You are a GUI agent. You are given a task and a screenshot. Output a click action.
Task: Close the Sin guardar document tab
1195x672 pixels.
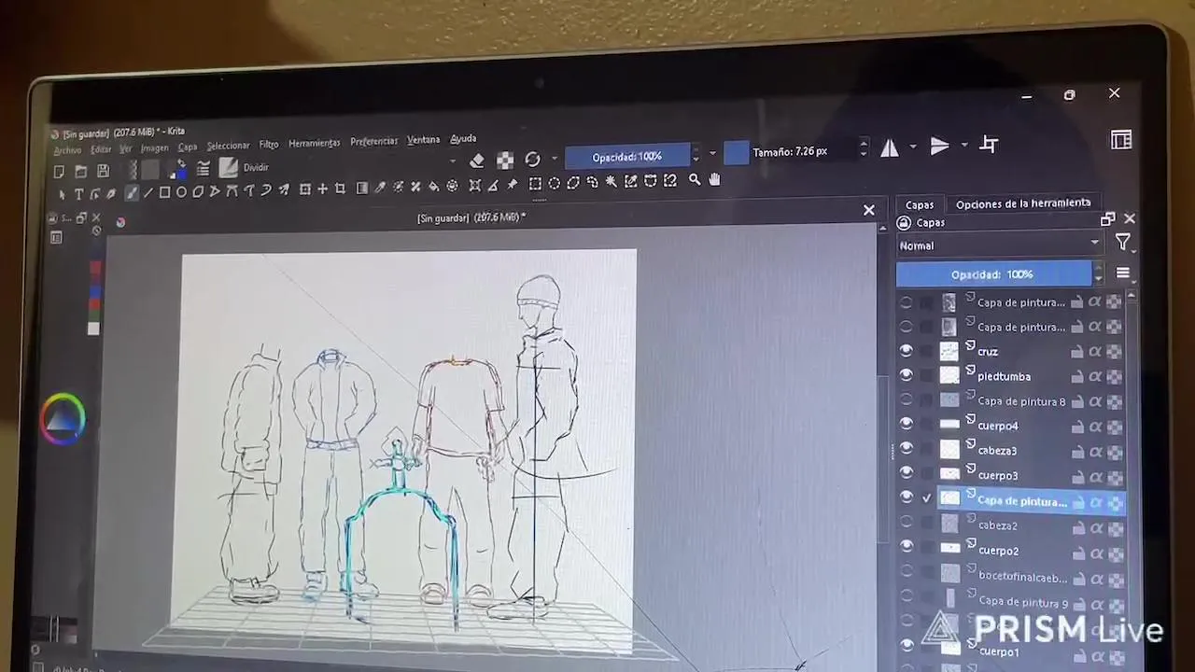point(868,210)
